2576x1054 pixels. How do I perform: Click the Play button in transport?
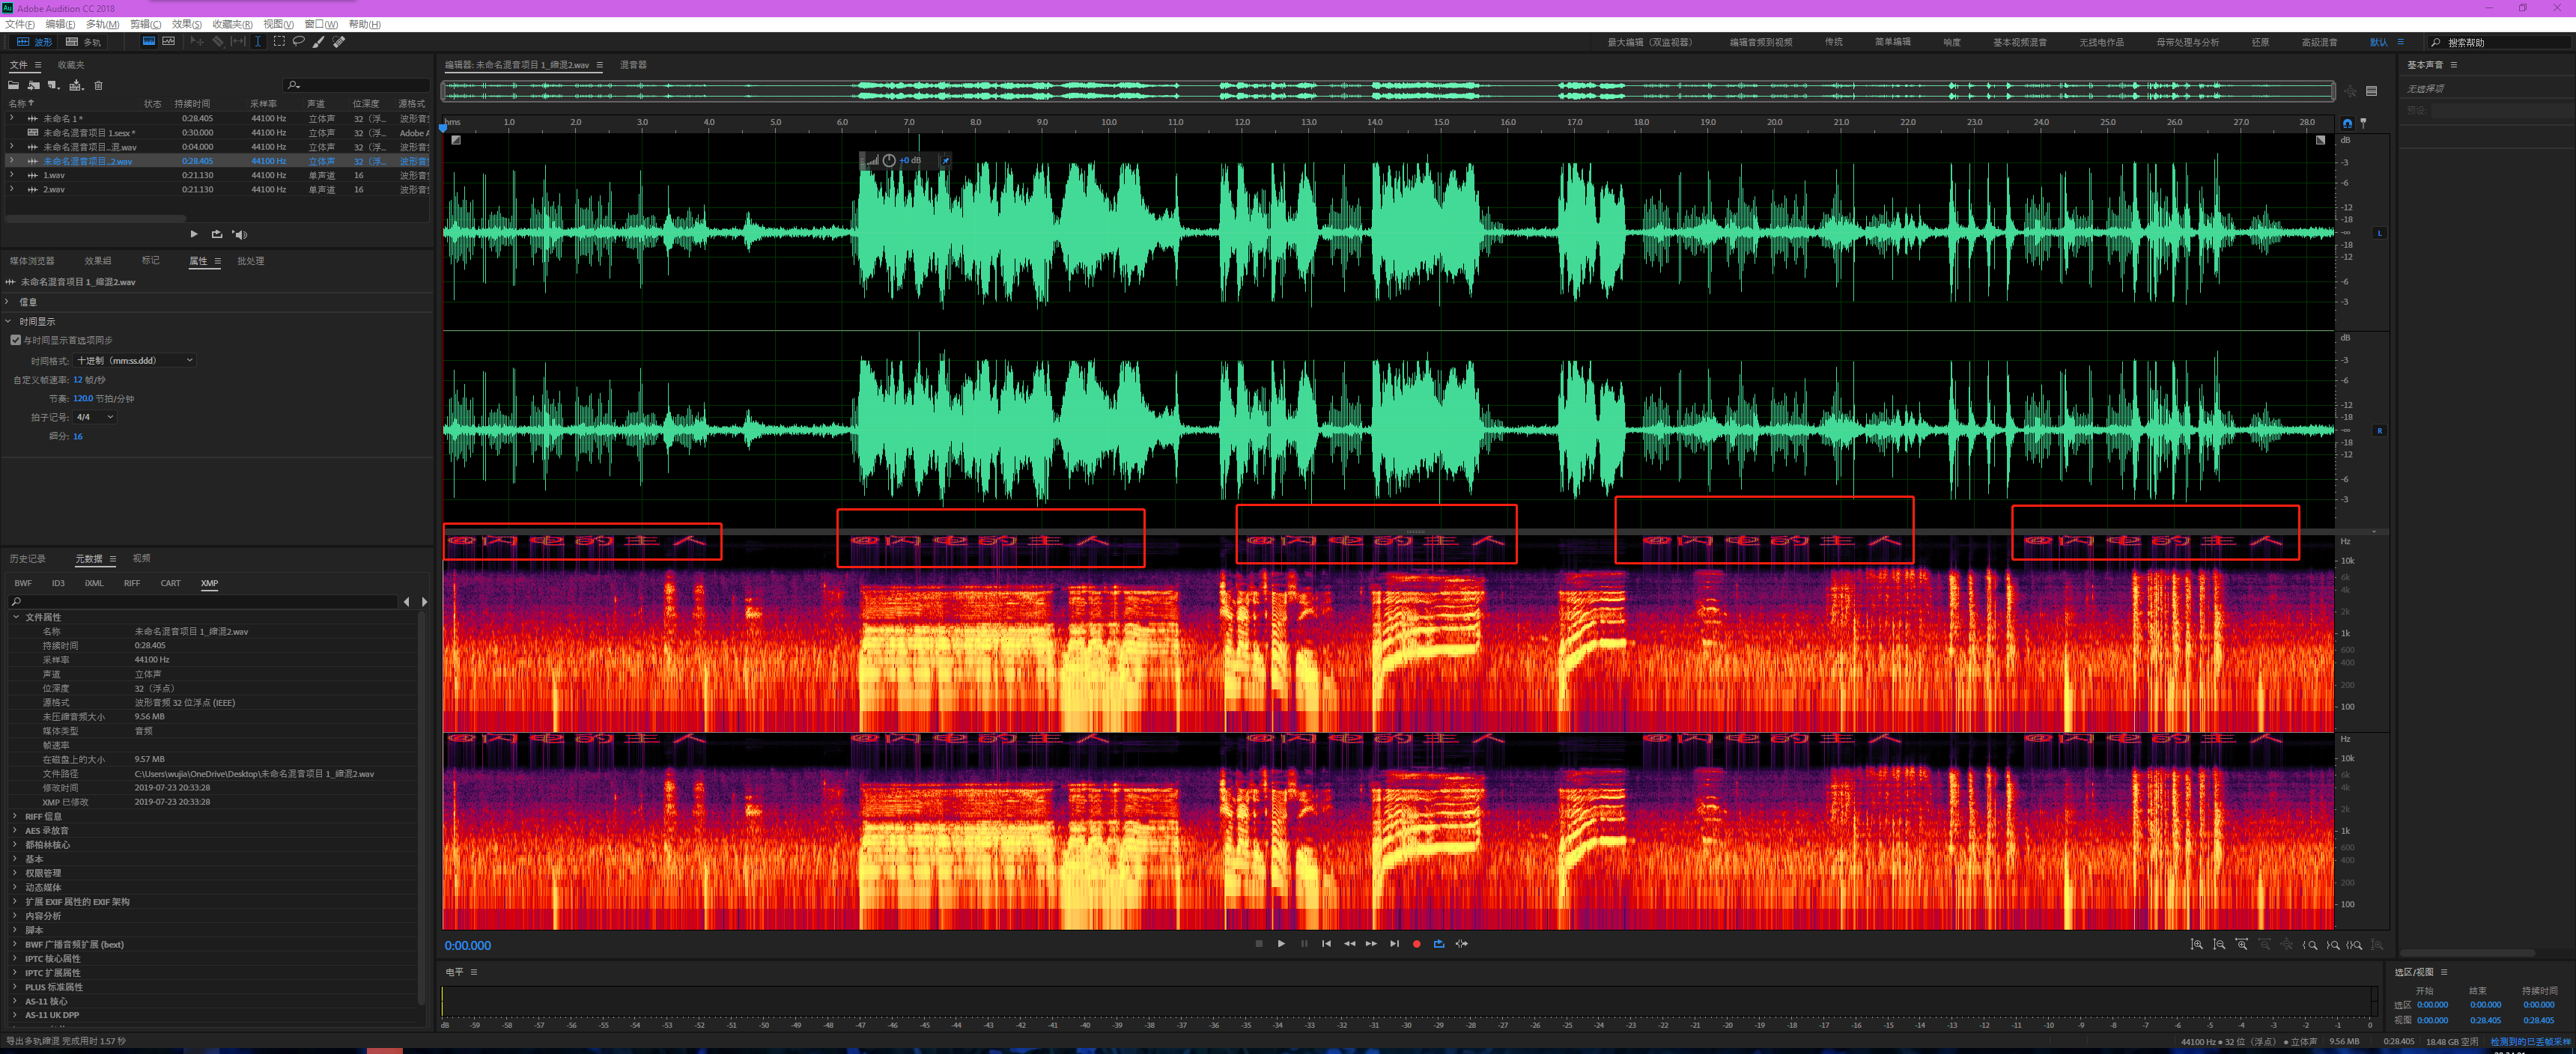(1281, 944)
